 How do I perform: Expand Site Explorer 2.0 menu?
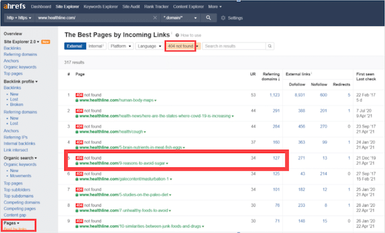(22, 42)
